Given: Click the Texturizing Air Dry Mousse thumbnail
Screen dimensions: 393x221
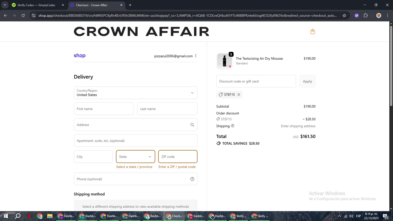Looking at the screenshot, I should [225, 61].
